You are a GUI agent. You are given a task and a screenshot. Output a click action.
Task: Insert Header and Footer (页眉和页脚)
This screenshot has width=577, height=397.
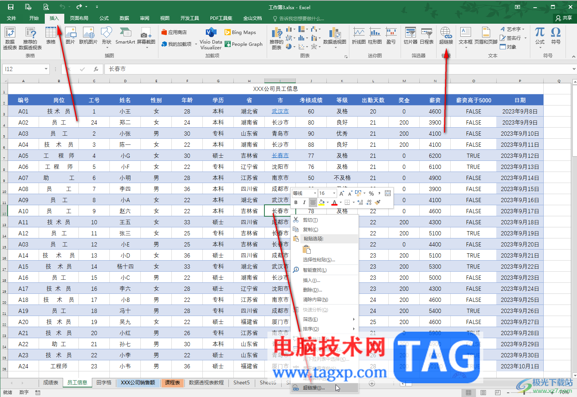(486, 36)
